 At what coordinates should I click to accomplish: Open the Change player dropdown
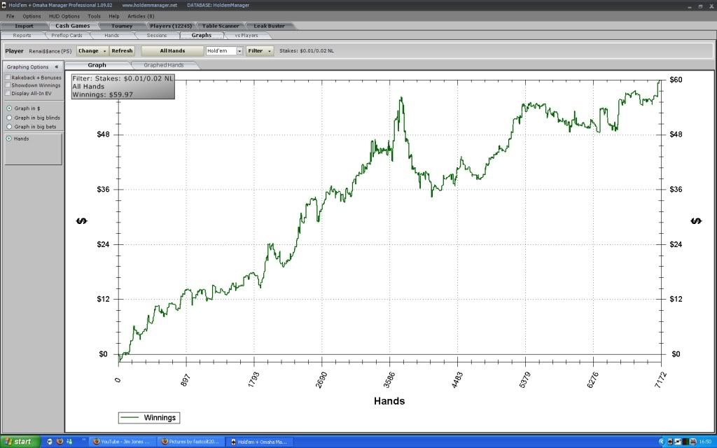pyautogui.click(x=92, y=51)
